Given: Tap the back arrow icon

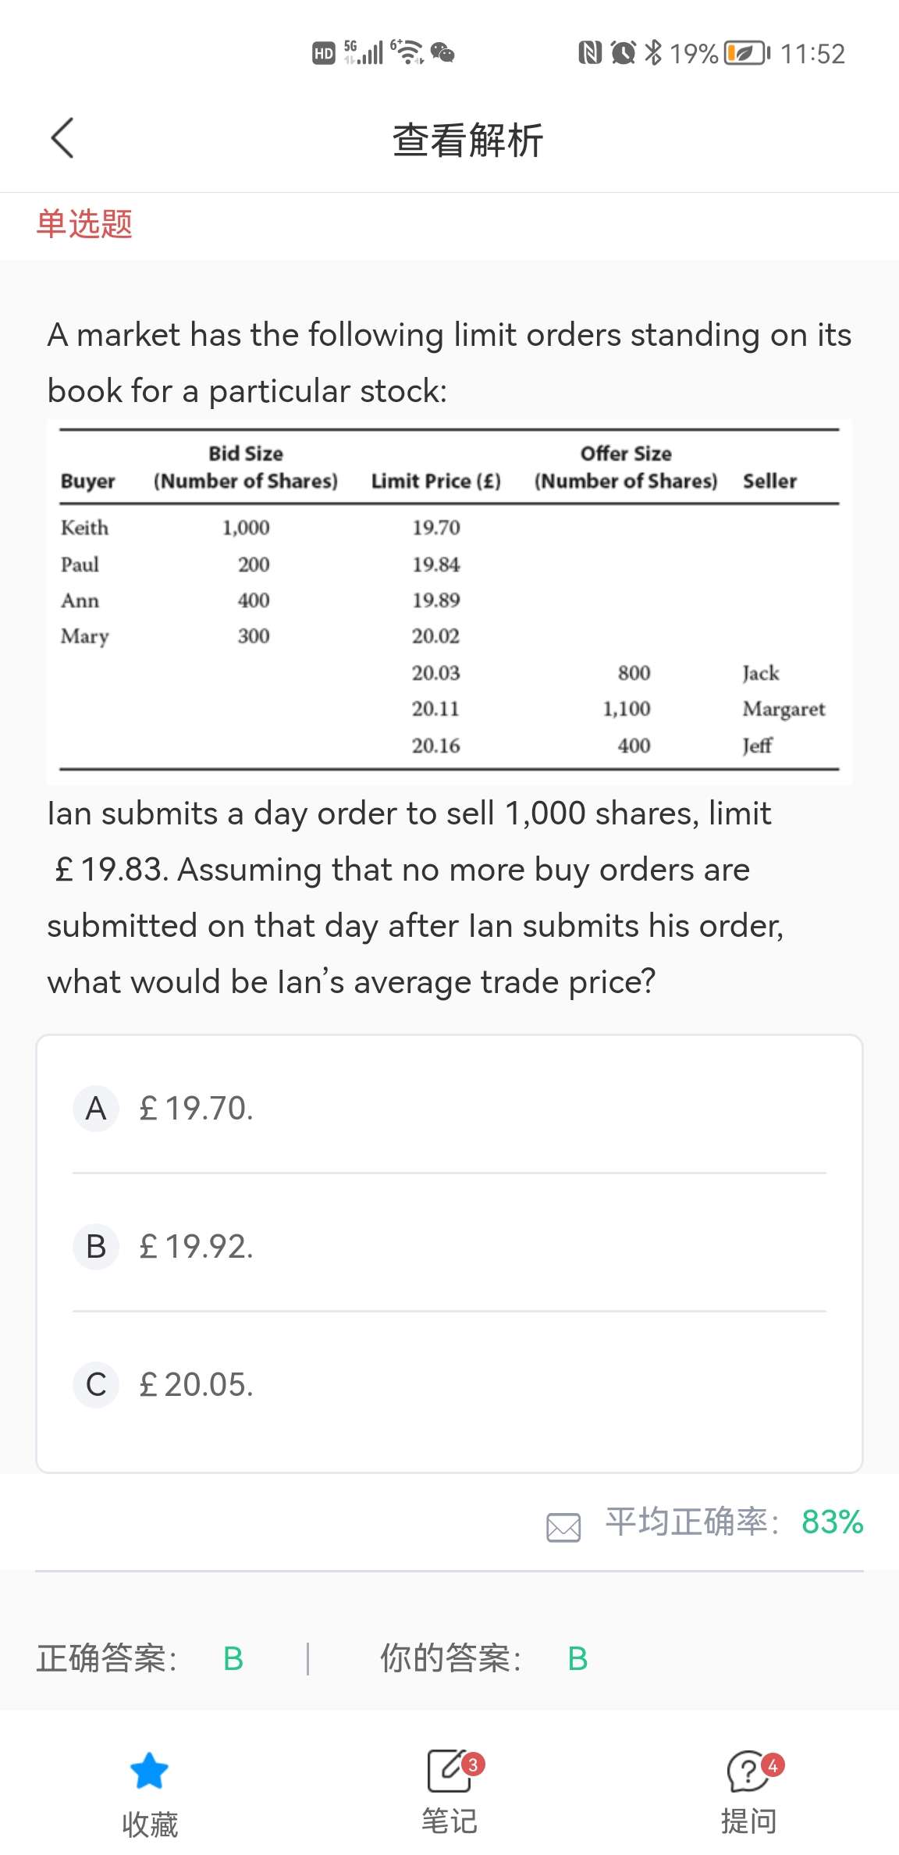Looking at the screenshot, I should (62, 139).
